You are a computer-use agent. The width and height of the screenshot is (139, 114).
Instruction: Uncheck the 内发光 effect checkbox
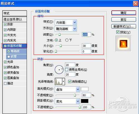[5, 40]
